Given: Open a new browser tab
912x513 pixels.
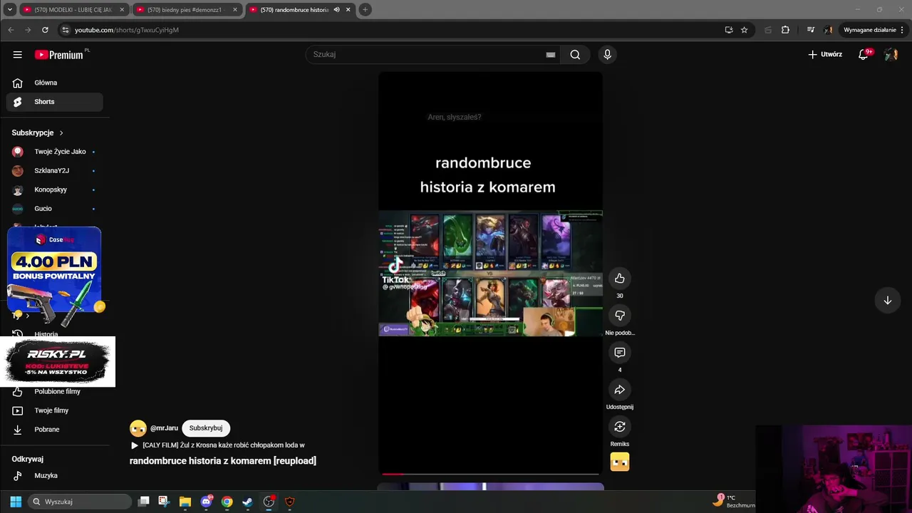Looking at the screenshot, I should 365,9.
